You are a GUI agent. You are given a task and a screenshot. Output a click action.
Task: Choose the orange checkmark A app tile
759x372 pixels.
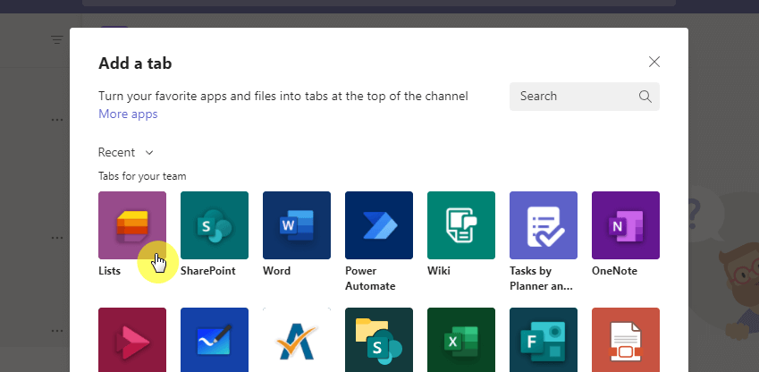coord(297,340)
